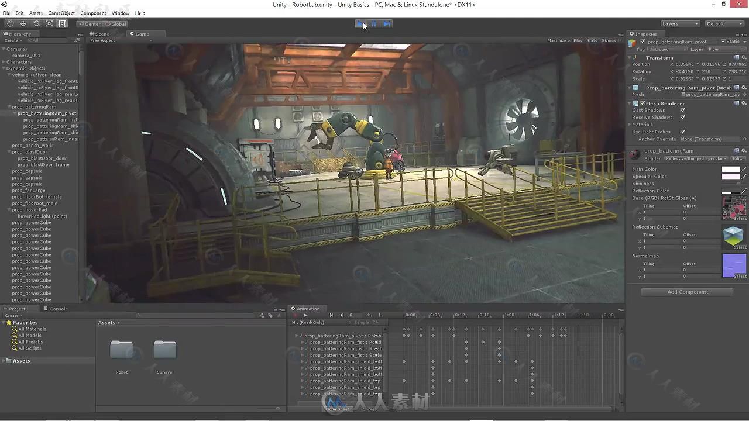Toggle Global coordinate space button
The image size is (749, 421).
click(x=116, y=24)
